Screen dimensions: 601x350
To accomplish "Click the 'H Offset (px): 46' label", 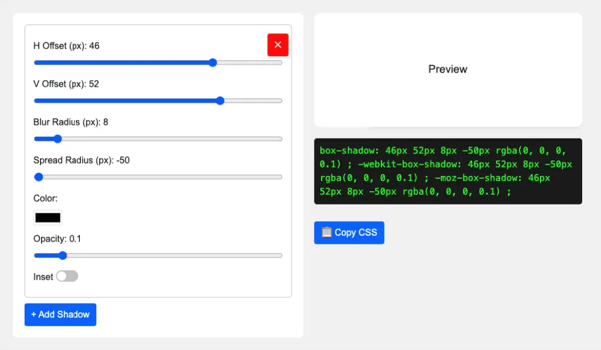I will 66,46.
